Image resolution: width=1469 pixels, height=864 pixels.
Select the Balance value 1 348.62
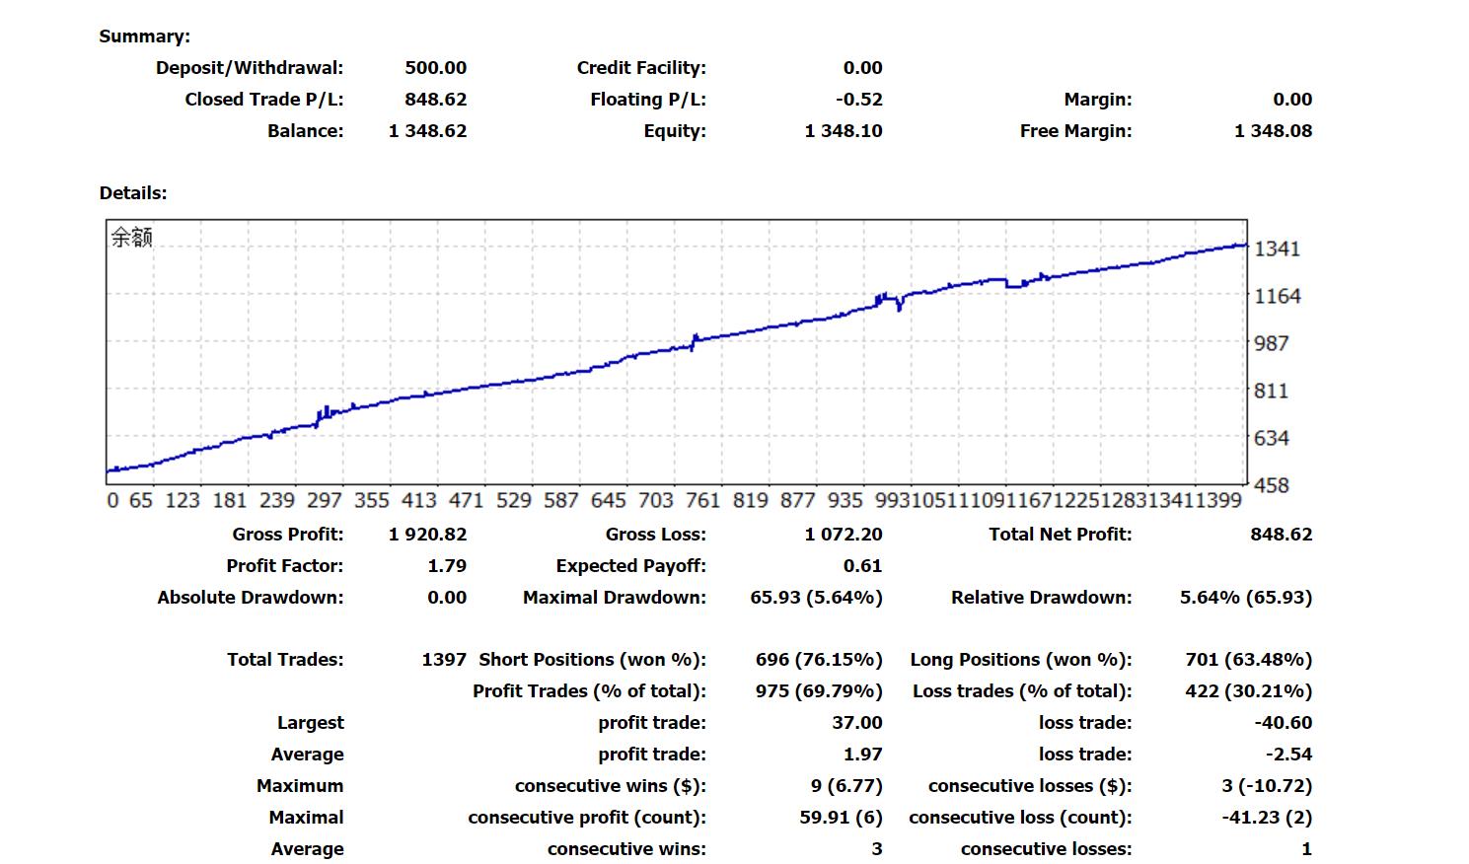[427, 131]
